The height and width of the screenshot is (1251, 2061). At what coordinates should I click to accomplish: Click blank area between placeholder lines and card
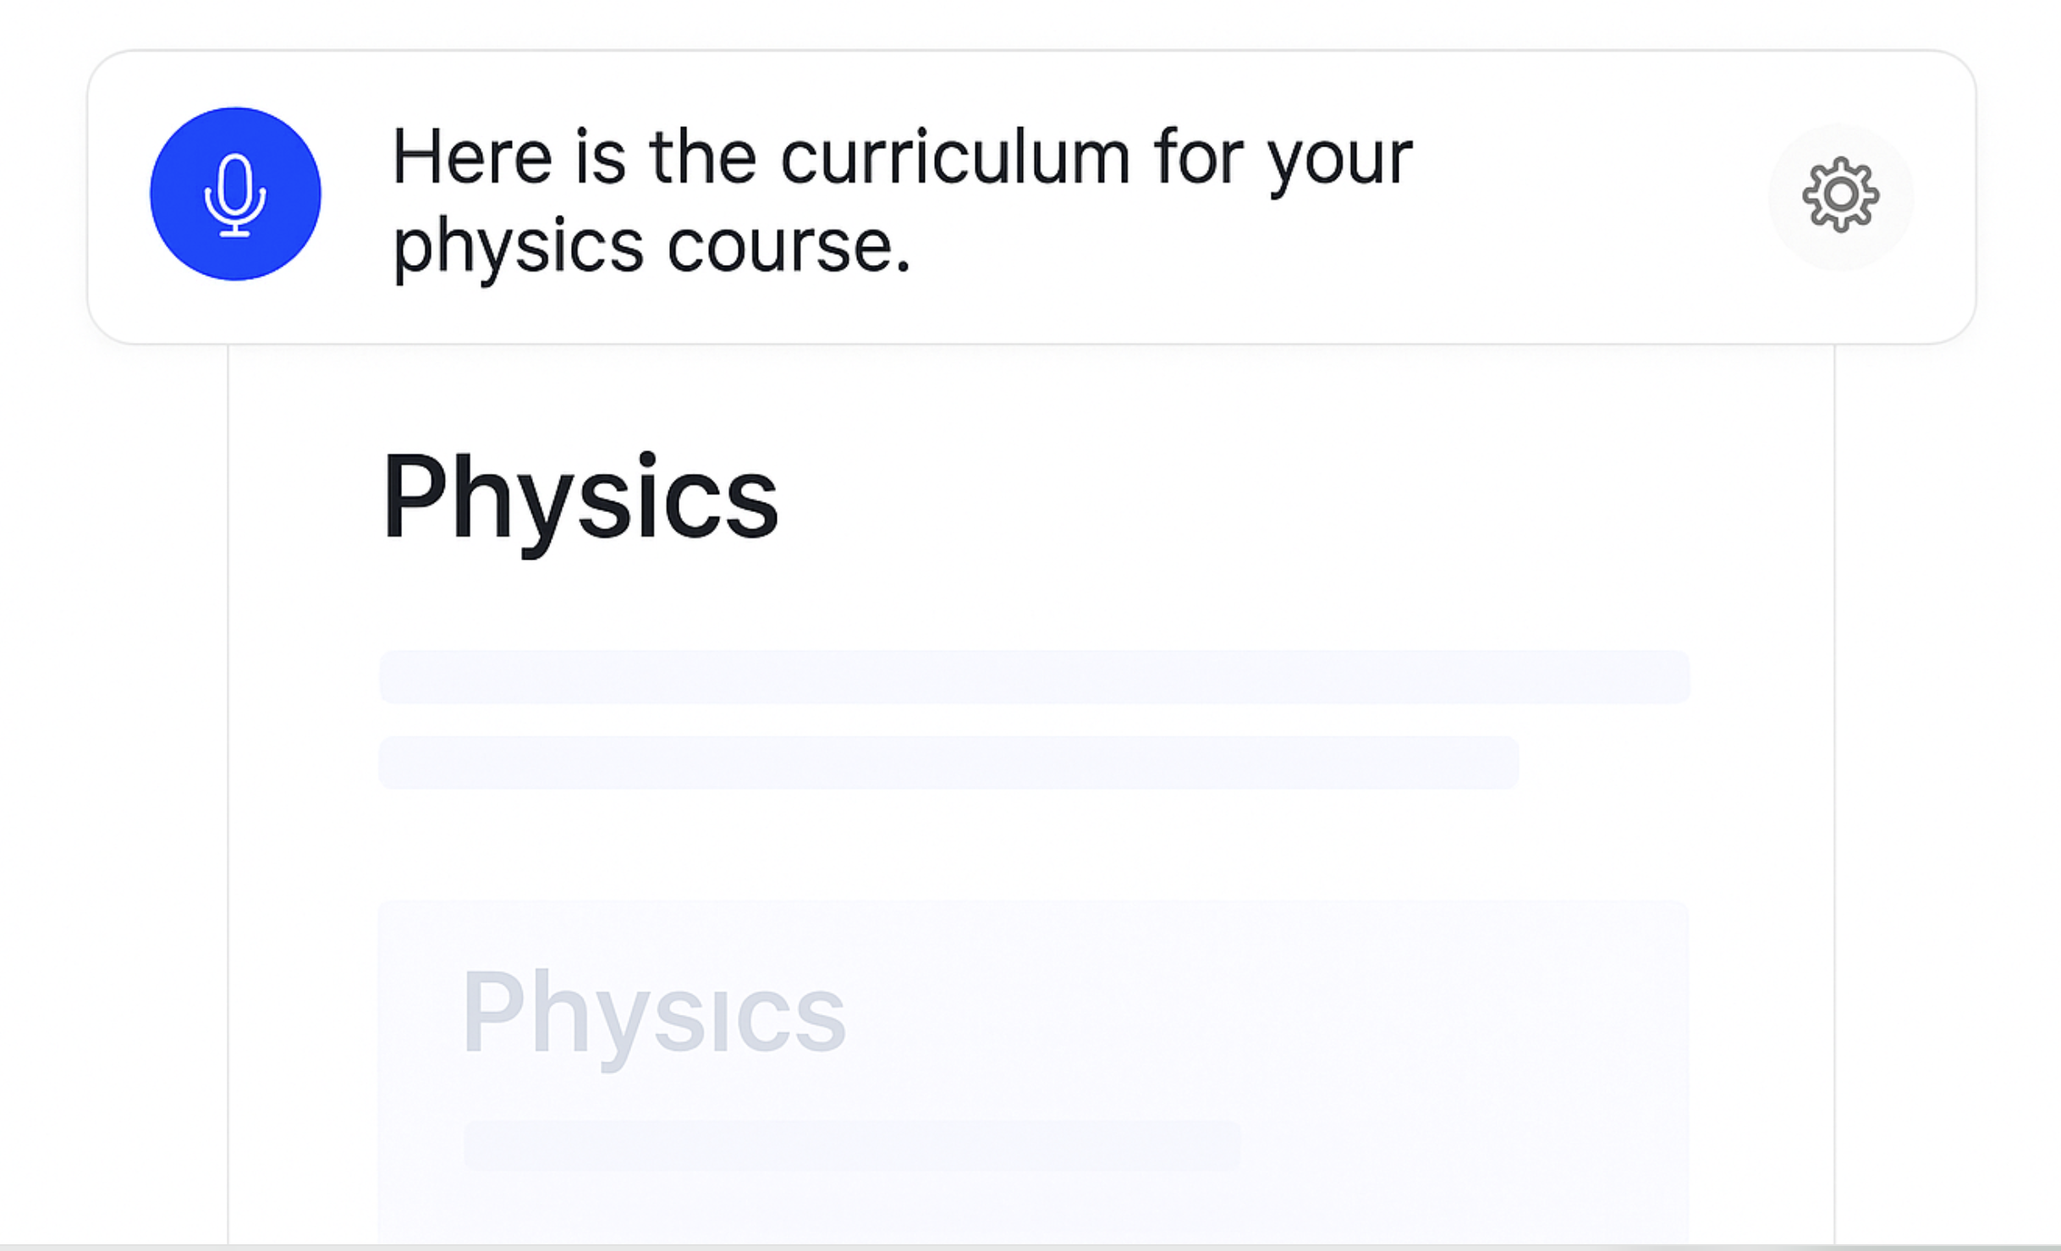point(1033,845)
